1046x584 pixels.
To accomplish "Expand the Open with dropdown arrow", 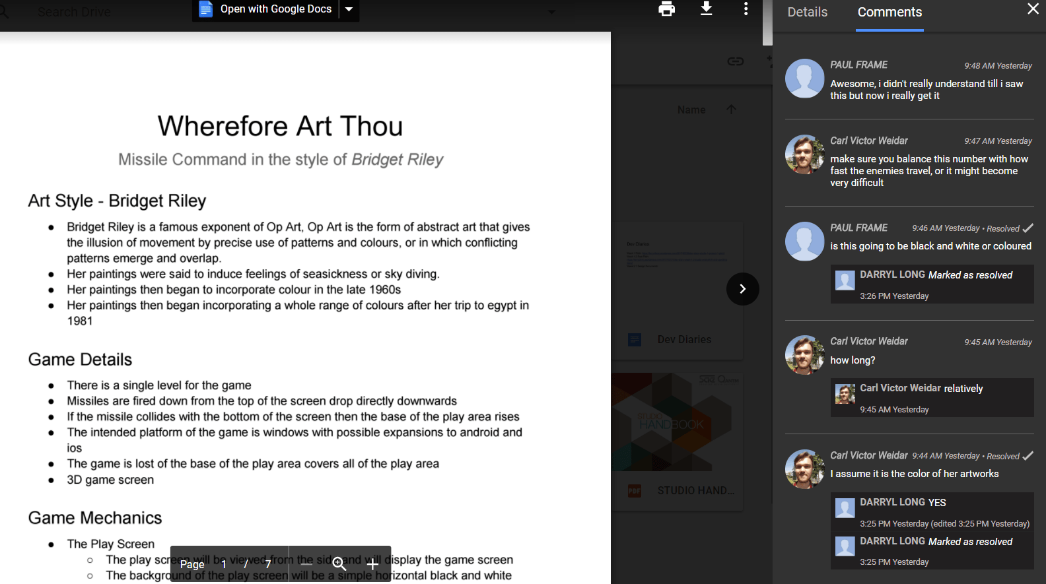I will (349, 9).
